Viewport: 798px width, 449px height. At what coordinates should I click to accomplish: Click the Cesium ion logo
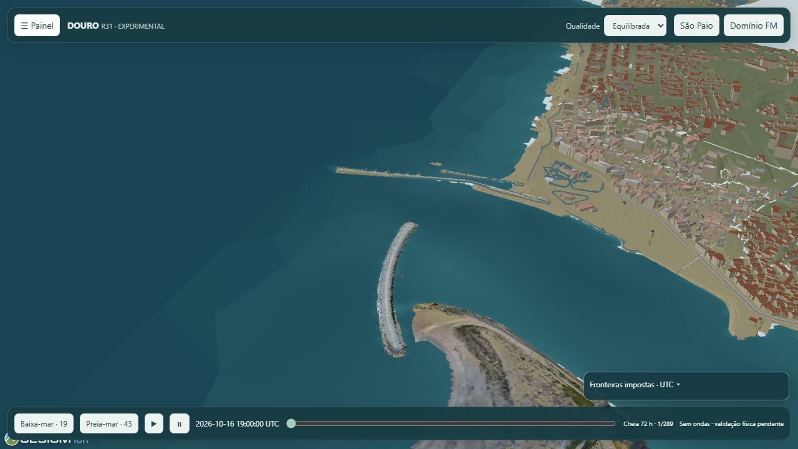[47, 439]
